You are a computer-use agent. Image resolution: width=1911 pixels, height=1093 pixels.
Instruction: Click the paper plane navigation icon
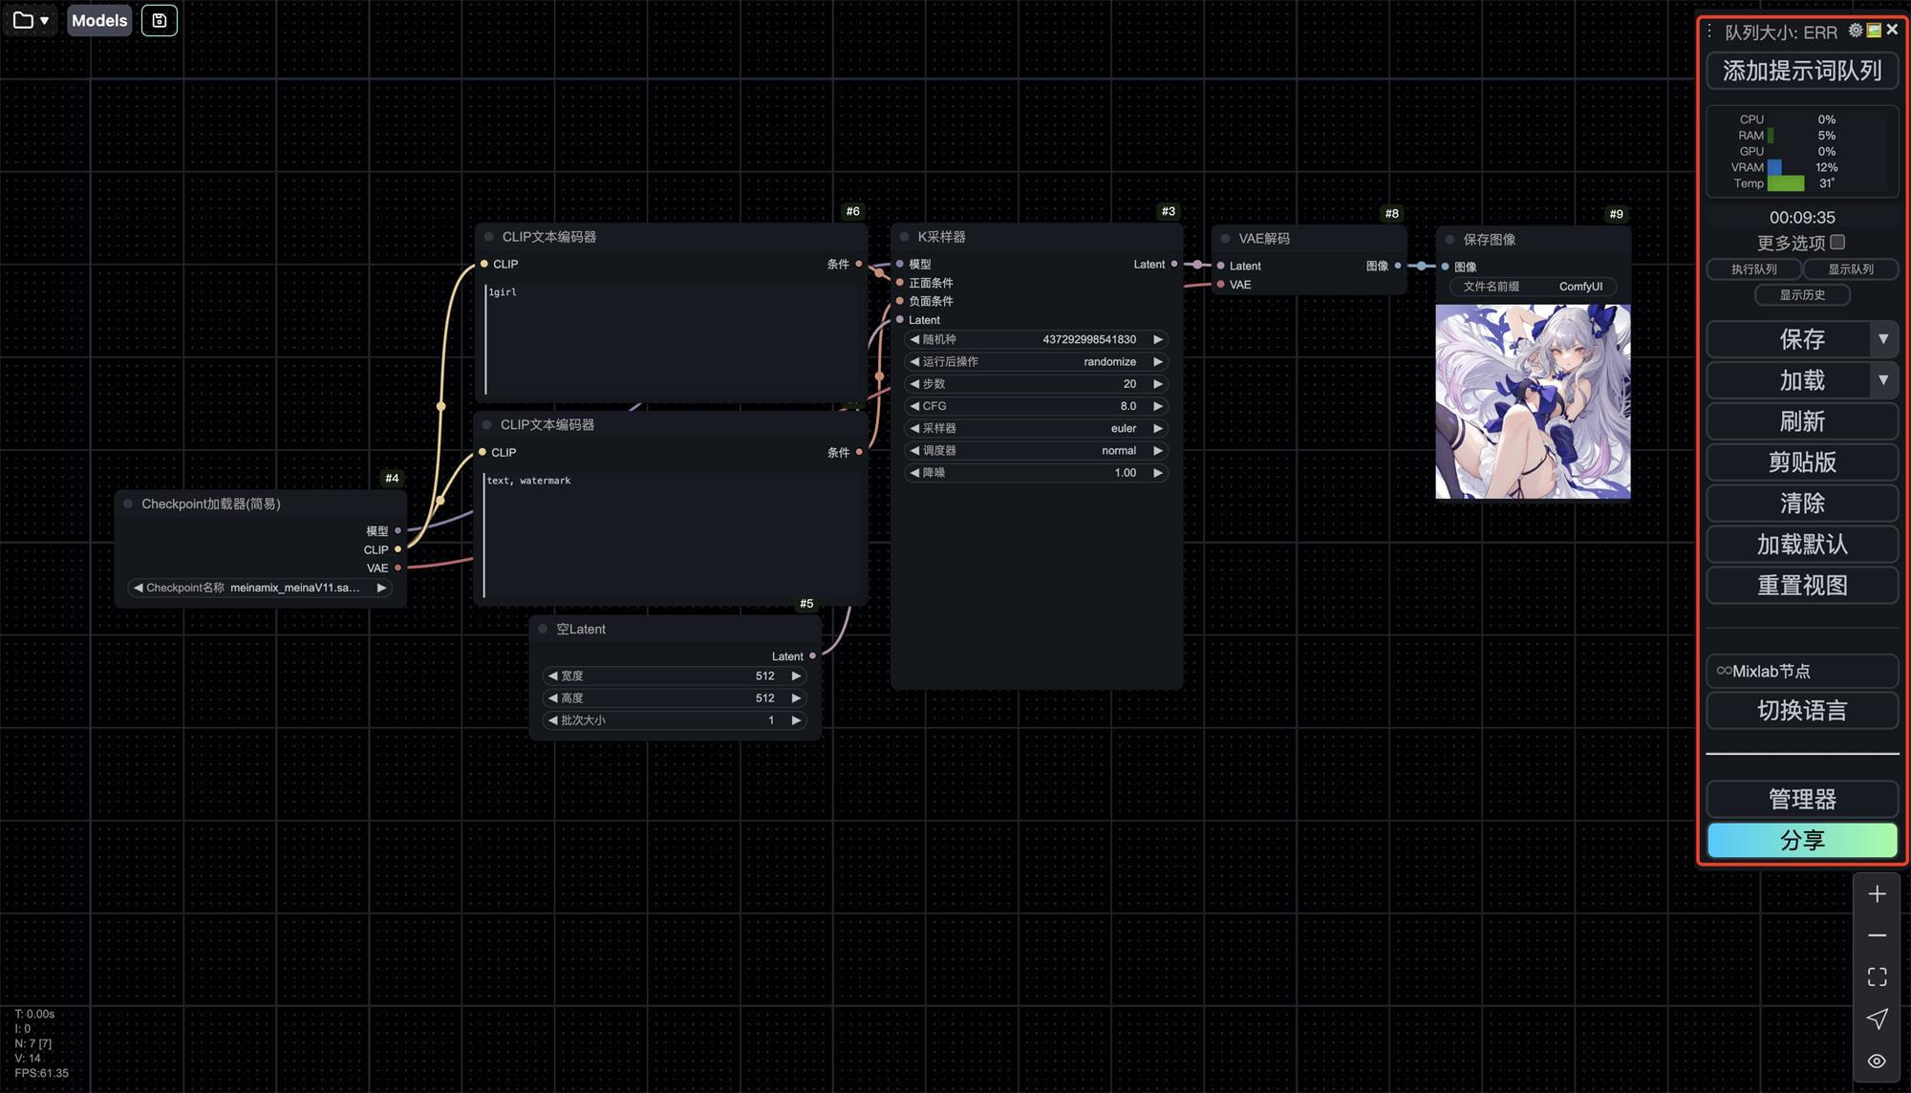coord(1877,1018)
